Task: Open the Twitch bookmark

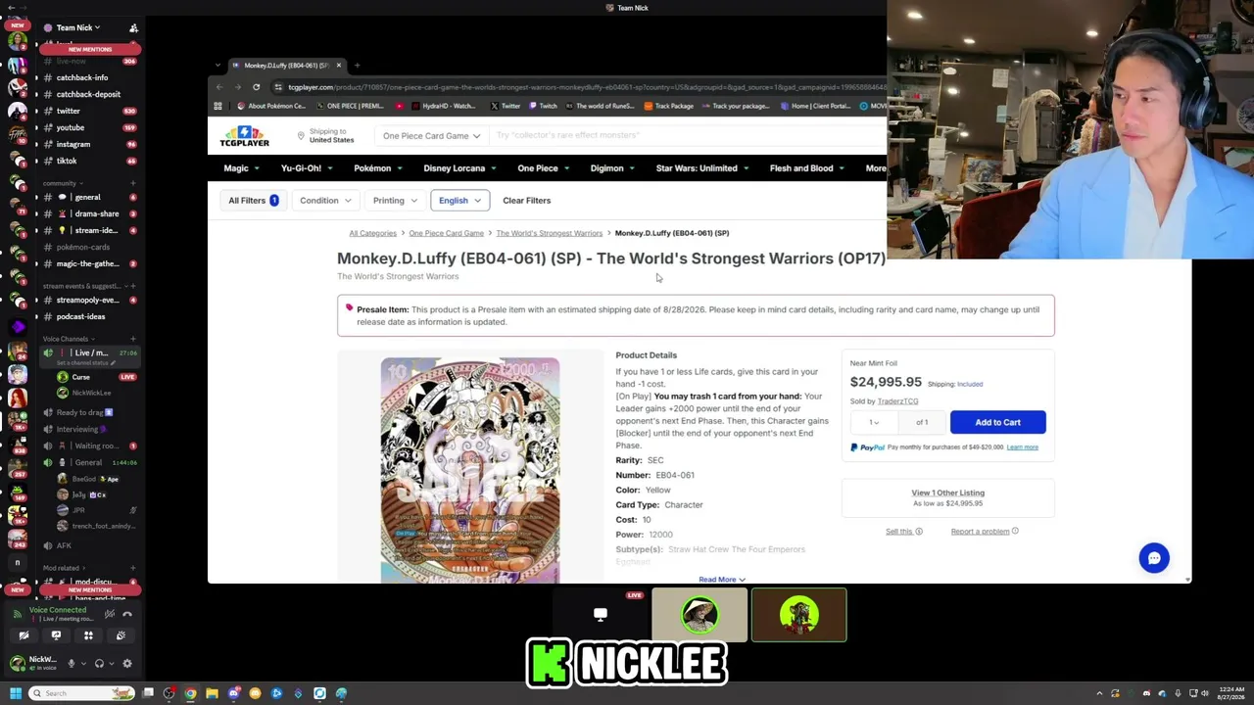Action: [542, 106]
